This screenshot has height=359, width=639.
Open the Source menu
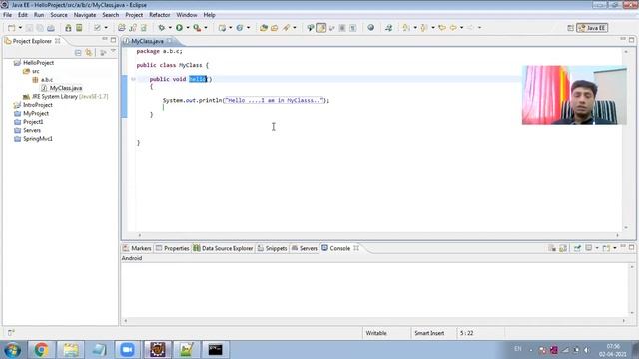click(59, 15)
